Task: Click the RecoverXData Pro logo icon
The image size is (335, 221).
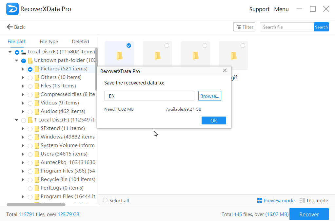Action: [x=12, y=9]
